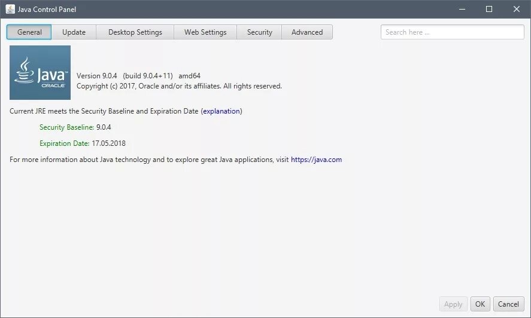Click the 'Security Baseline:' label

66,127
